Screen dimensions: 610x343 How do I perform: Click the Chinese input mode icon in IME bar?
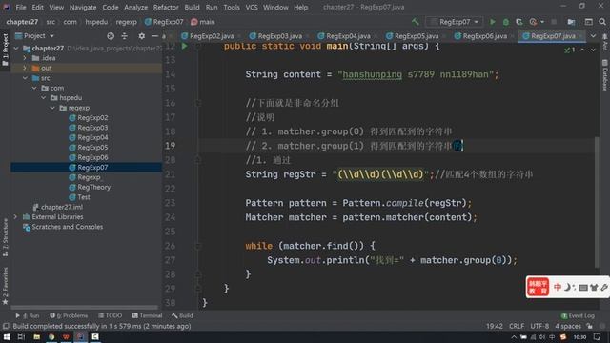557,287
